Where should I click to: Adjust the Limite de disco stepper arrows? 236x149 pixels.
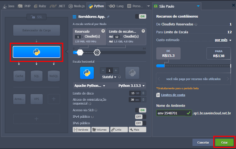(143, 93)
